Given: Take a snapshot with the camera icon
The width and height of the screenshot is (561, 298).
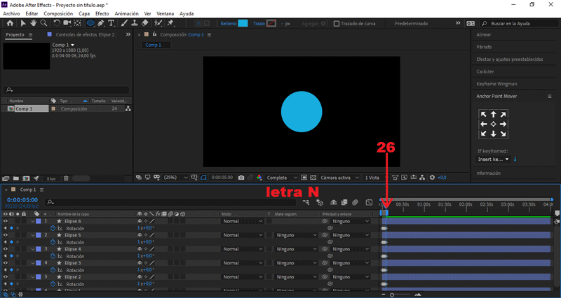Looking at the screenshot, I should click(241, 178).
